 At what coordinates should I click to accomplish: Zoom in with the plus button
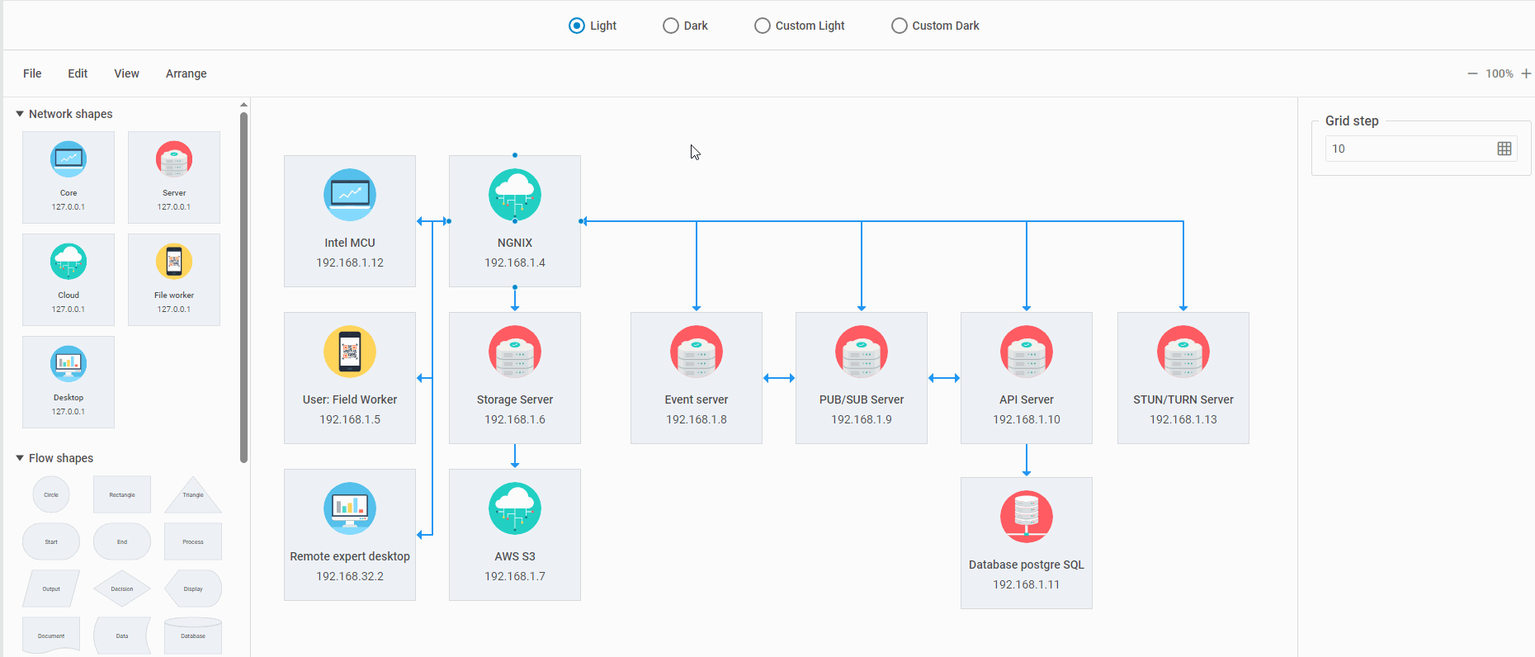(x=1526, y=73)
